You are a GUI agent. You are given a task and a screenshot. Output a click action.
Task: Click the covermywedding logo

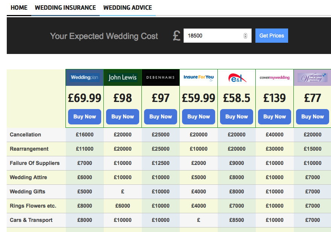(275, 78)
